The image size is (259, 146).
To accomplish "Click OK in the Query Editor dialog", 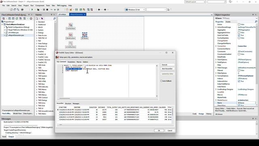I will tap(159, 131).
